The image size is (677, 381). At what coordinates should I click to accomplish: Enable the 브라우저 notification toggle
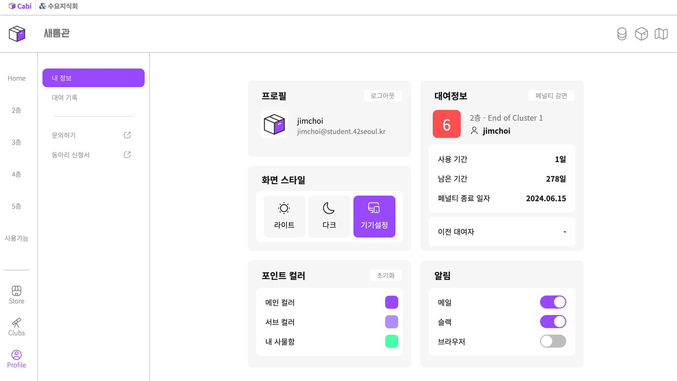pos(553,341)
